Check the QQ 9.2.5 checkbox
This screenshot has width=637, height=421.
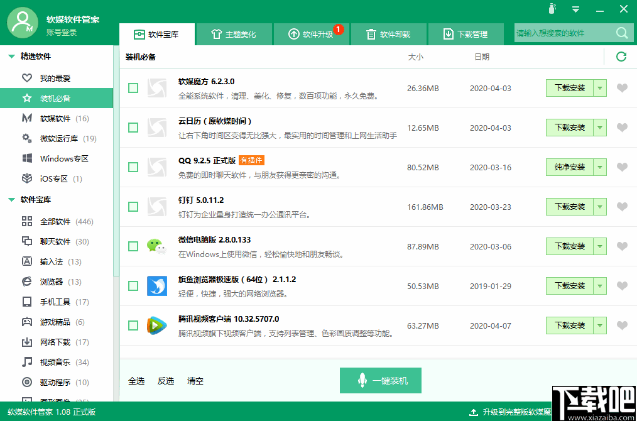click(x=133, y=167)
